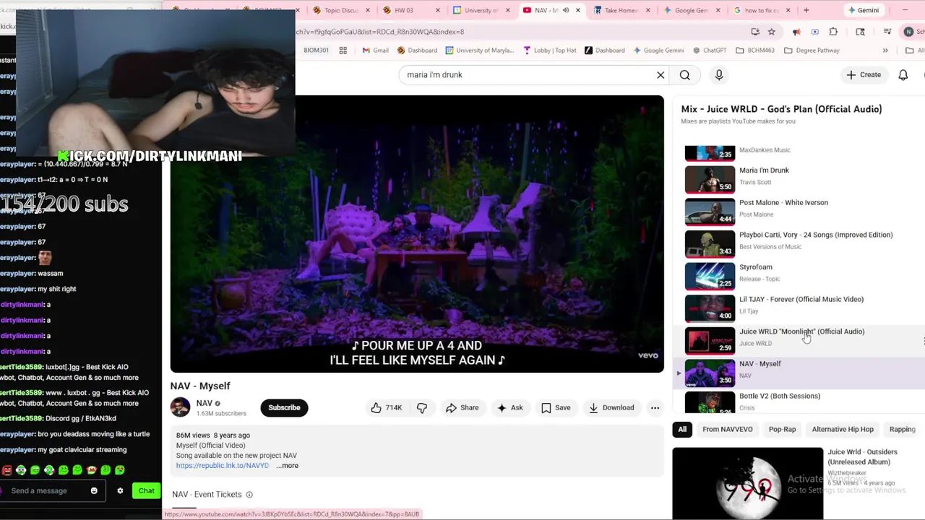925x520 pixels.
Task: Select the From NAVVEVO chip
Action: [728, 429]
